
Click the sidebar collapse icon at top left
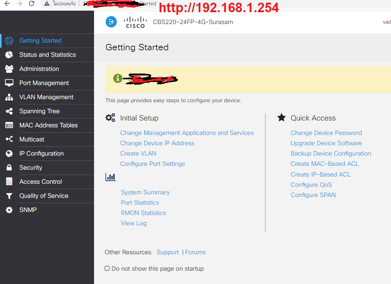click(x=111, y=22)
